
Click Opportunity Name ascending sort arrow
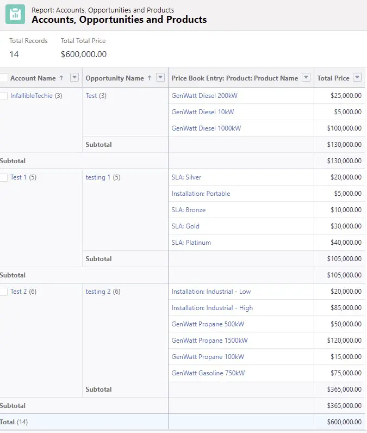150,78
